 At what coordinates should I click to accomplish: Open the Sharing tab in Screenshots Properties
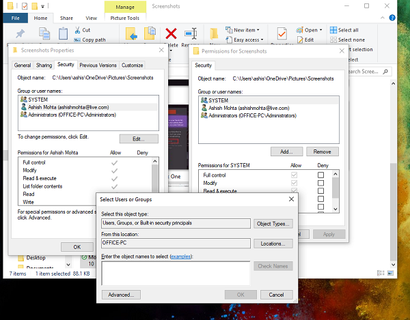(44, 65)
